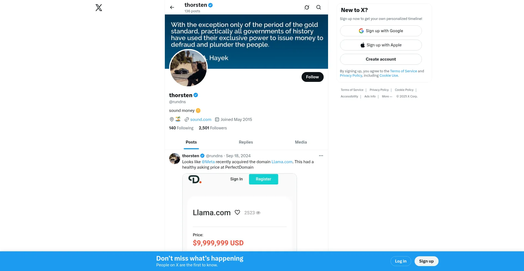The width and height of the screenshot is (524, 271).
Task: Click the verified badge beside thorsten's name
Action: tap(196, 95)
